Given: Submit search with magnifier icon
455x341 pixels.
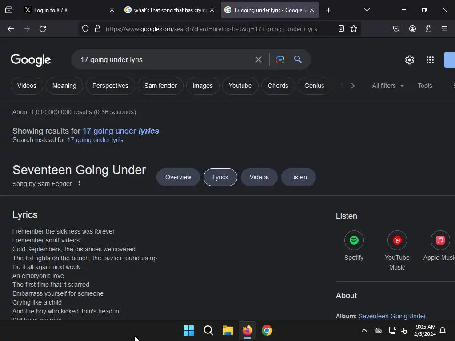Looking at the screenshot, I should point(298,59).
